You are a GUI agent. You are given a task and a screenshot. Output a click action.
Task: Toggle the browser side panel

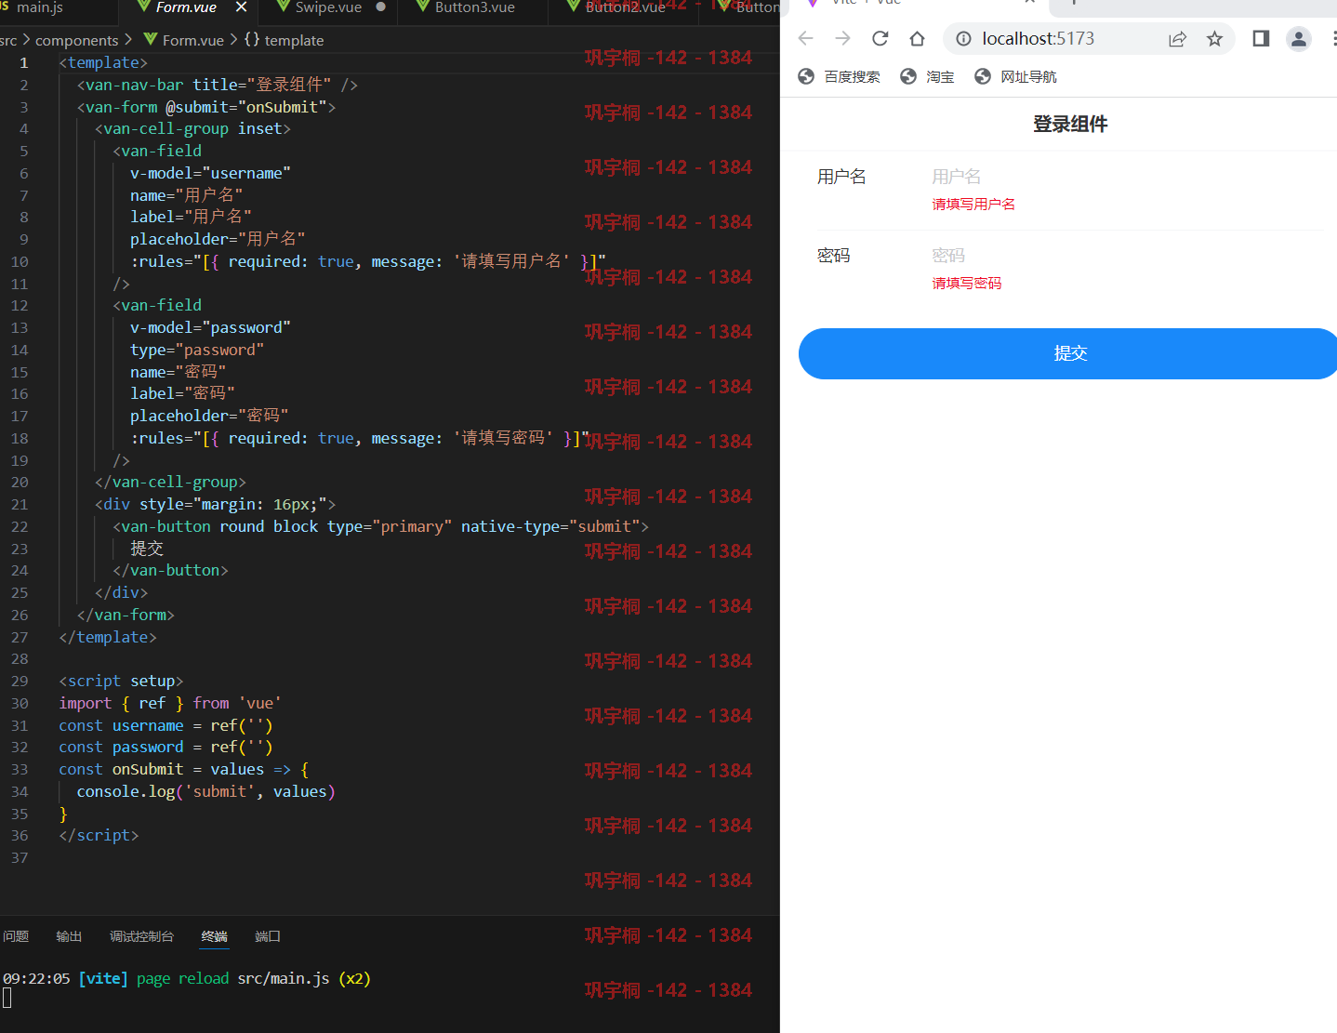point(1261,39)
